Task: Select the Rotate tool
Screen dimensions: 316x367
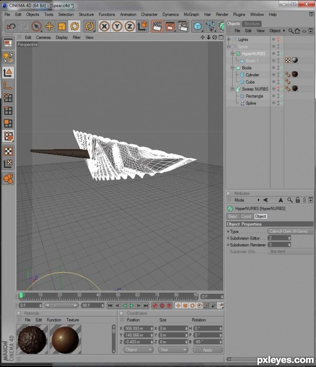Action: (x=75, y=26)
